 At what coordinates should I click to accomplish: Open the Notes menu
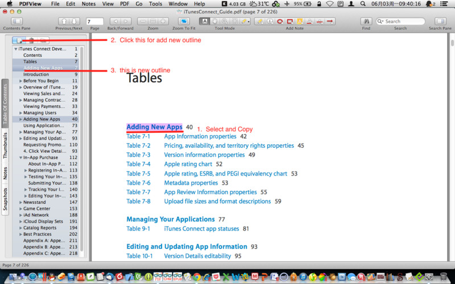point(89,4)
